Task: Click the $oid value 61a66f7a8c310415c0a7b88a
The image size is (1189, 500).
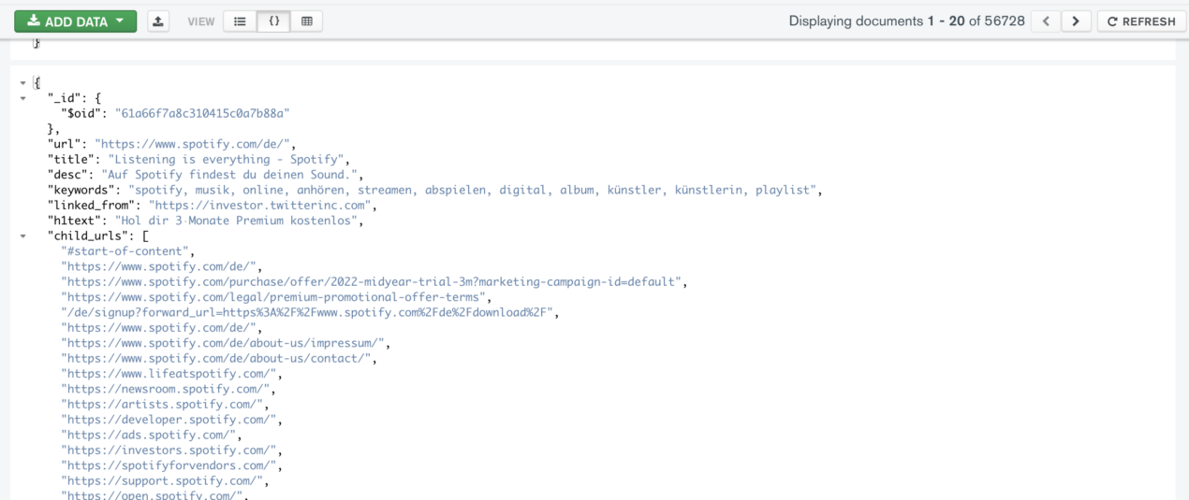Action: [202, 112]
